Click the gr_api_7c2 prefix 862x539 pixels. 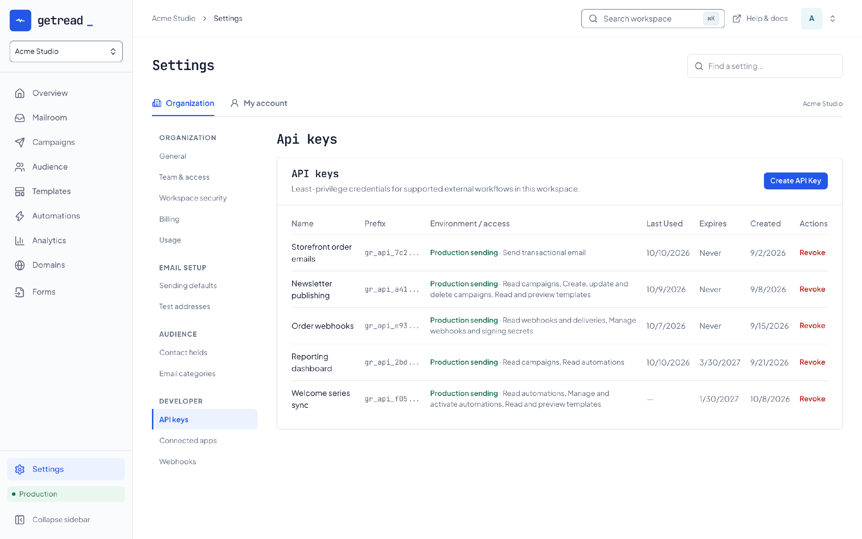tap(392, 253)
